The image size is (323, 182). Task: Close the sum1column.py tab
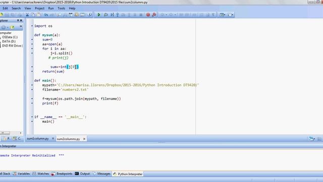52,139
